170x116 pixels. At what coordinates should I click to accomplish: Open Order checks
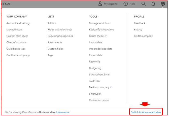pyautogui.click(x=97, y=36)
